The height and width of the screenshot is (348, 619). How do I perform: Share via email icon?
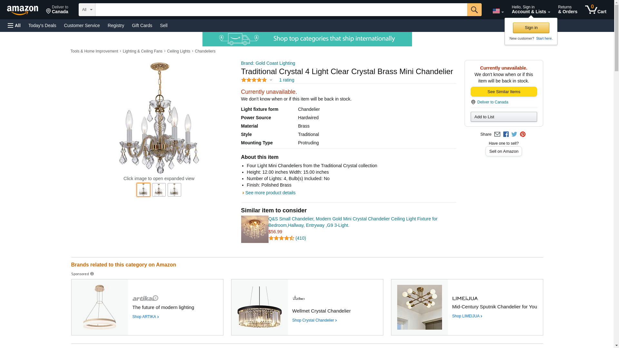click(x=497, y=134)
